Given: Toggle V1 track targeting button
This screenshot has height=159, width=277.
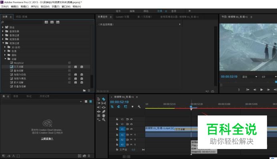Looking at the screenshot, I should (x=122, y=129).
